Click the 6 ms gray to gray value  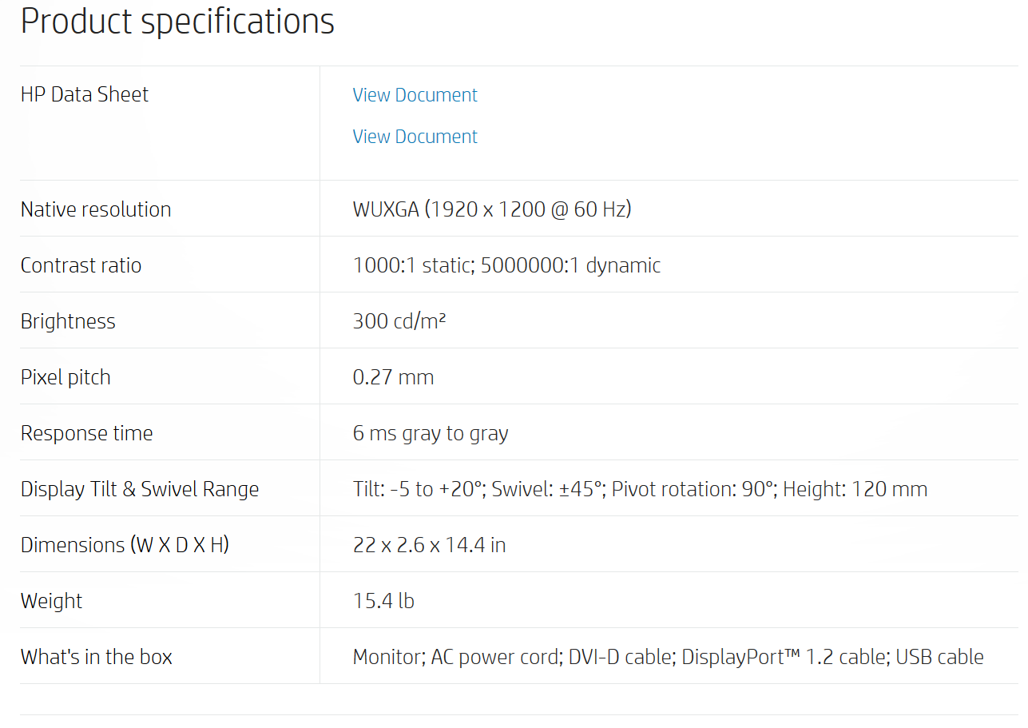click(x=431, y=433)
